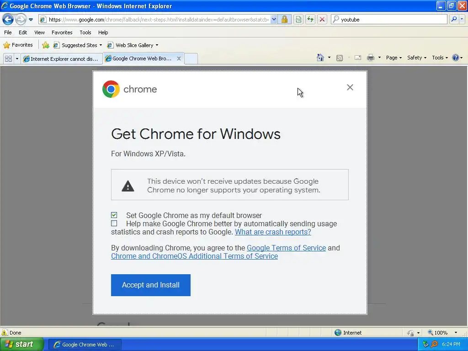Open the Favorites menu
This screenshot has width=468, height=351.
click(62, 32)
